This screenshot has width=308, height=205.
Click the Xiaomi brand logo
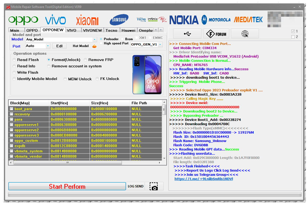point(87,20)
